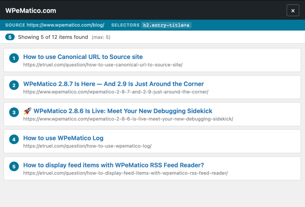Open 'How to display feed items' link
Image resolution: width=305 pixels, height=207 pixels.
point(113,165)
